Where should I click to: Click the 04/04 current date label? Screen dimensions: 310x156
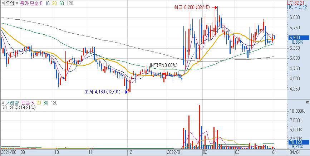tap(296, 152)
